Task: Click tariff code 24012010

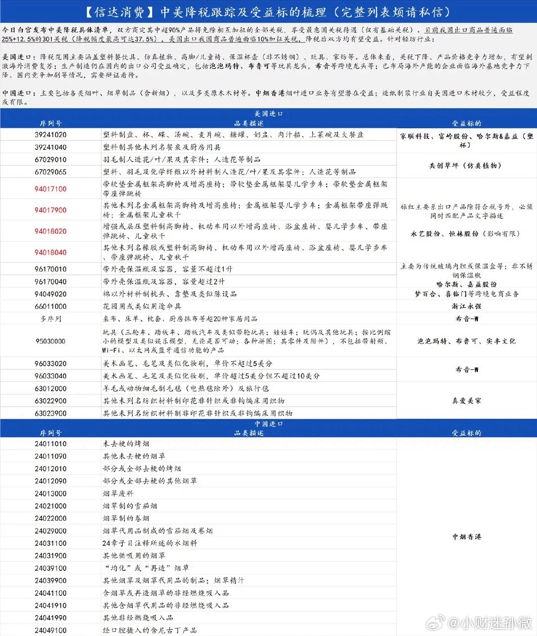Action: [x=51, y=469]
